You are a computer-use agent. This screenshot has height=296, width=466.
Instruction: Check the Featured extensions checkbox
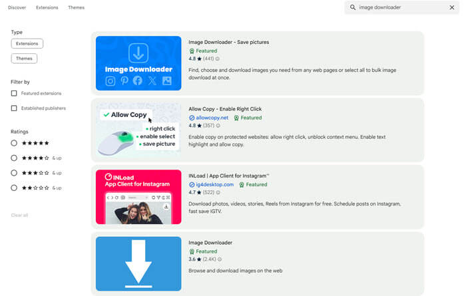pos(14,93)
